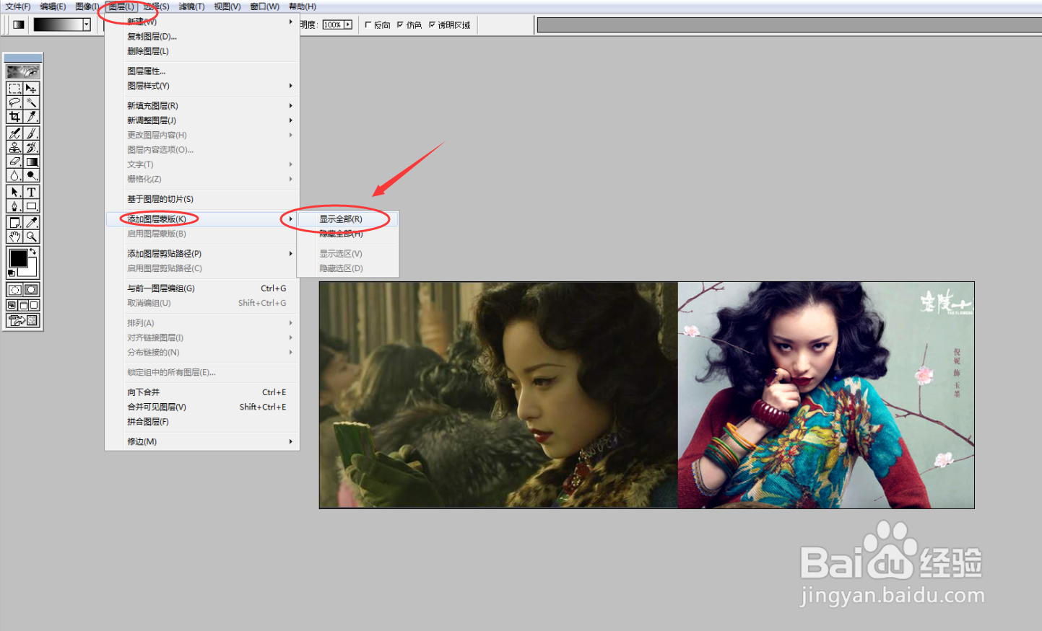
Task: Click the gradient tool preset icon in options bar
Action: 19,25
